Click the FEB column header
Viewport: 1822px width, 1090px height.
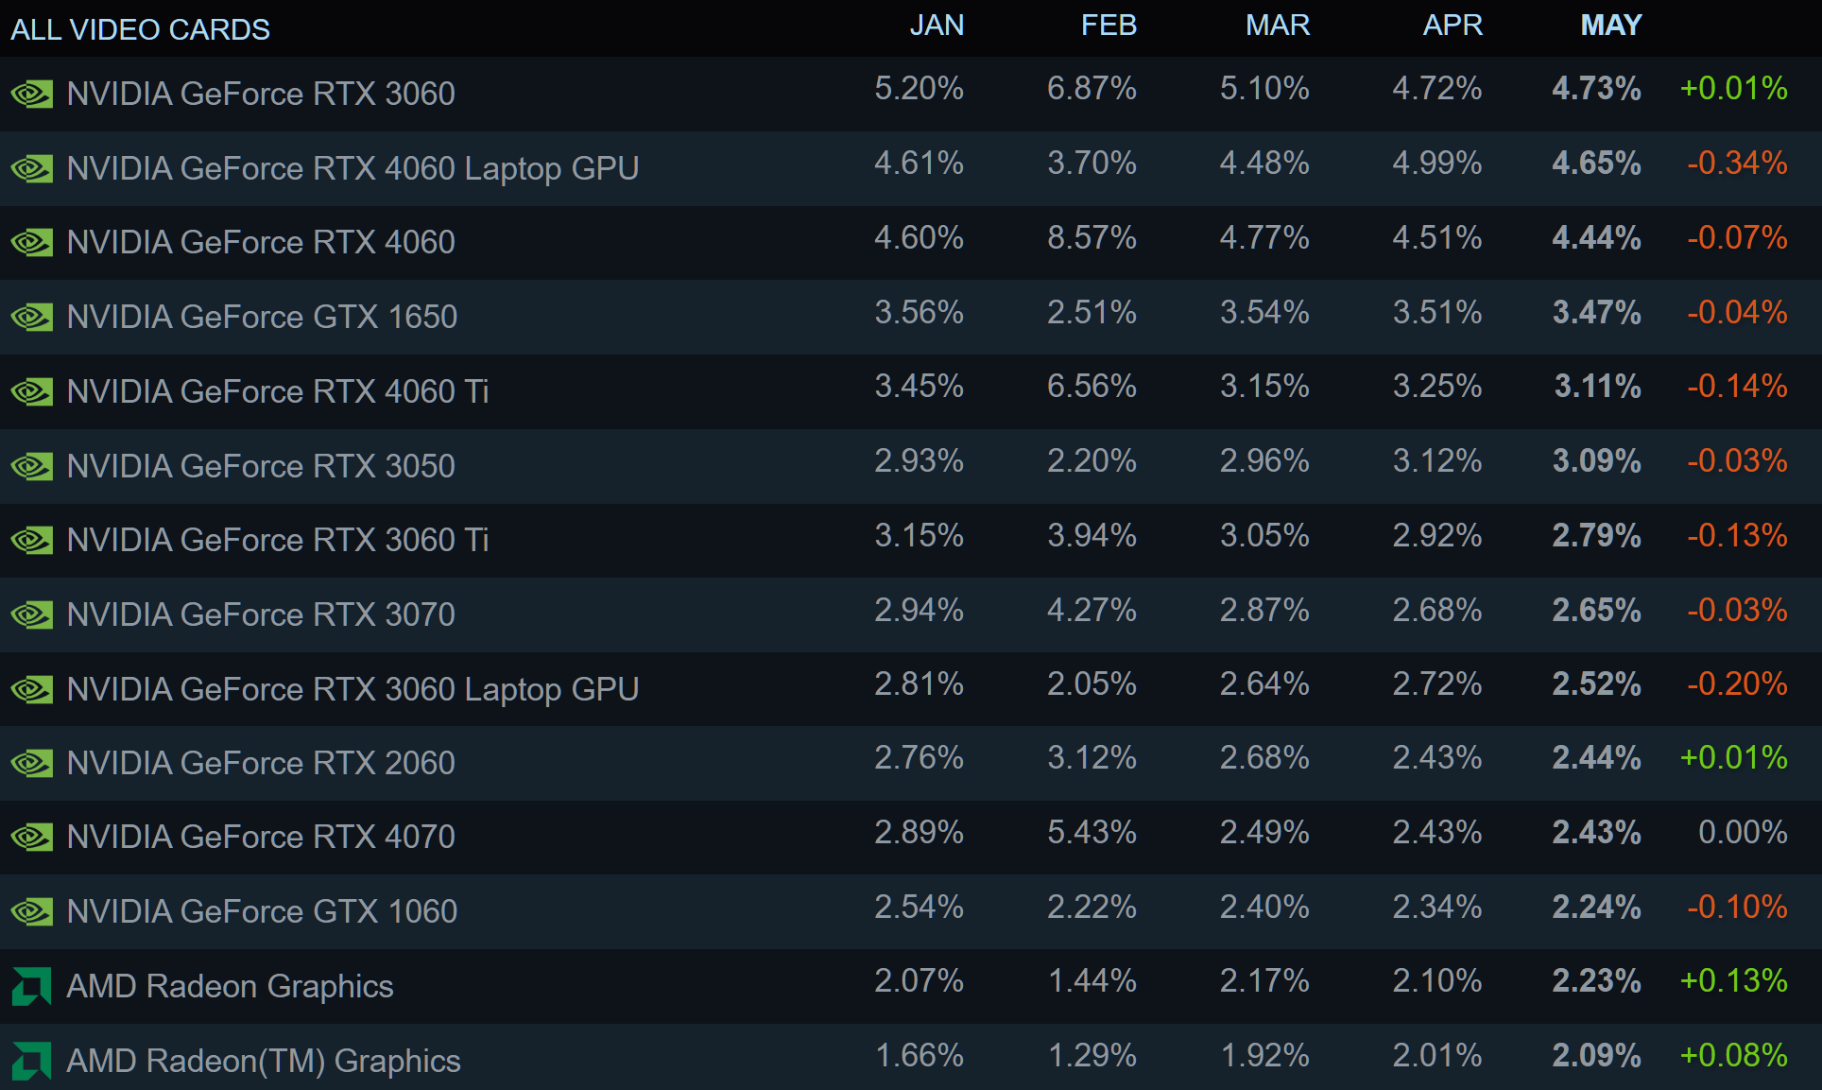1109,26
